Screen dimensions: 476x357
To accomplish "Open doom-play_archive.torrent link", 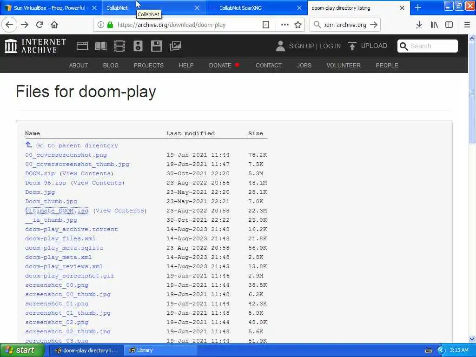I will (x=71, y=229).
